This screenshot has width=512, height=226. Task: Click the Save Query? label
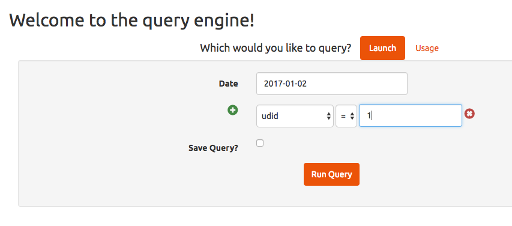[213, 148]
